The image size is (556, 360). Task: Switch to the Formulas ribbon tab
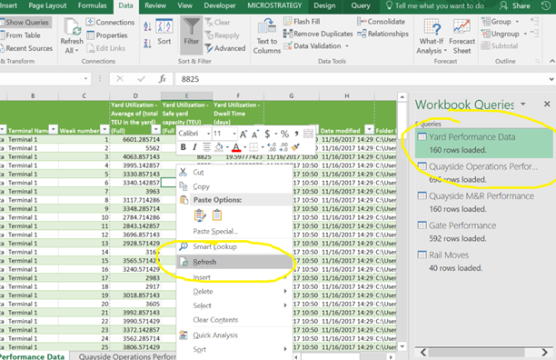(92, 5)
